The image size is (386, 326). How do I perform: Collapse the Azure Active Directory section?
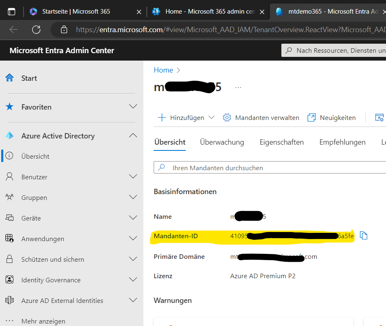click(x=133, y=136)
